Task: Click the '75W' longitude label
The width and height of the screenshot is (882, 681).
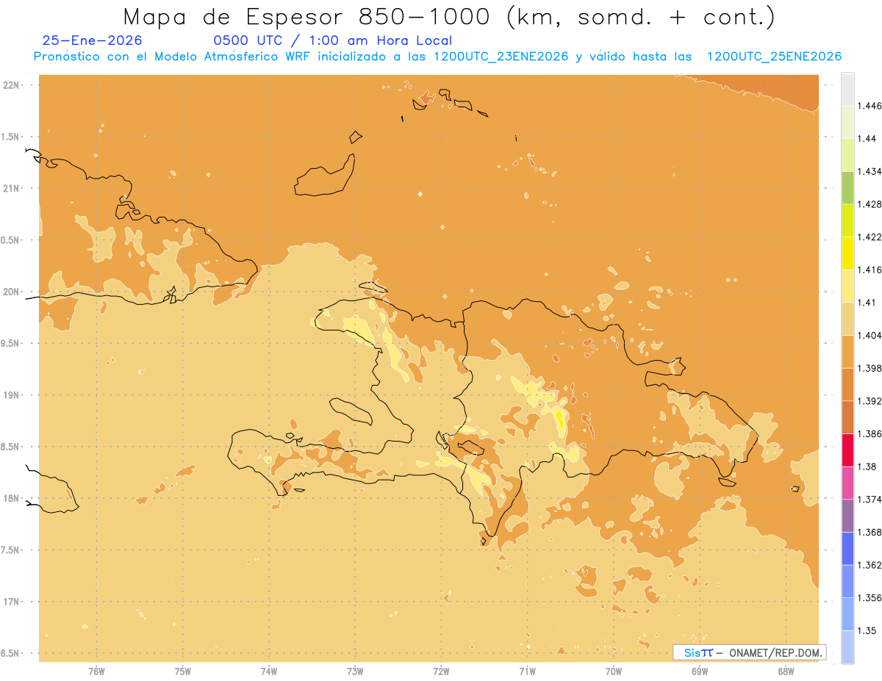Action: tap(183, 670)
